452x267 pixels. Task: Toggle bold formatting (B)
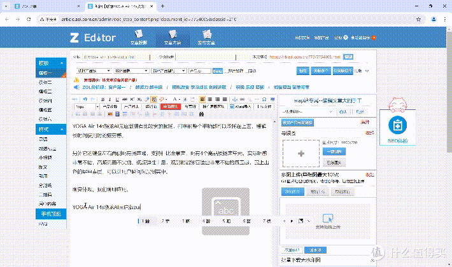pos(102,99)
